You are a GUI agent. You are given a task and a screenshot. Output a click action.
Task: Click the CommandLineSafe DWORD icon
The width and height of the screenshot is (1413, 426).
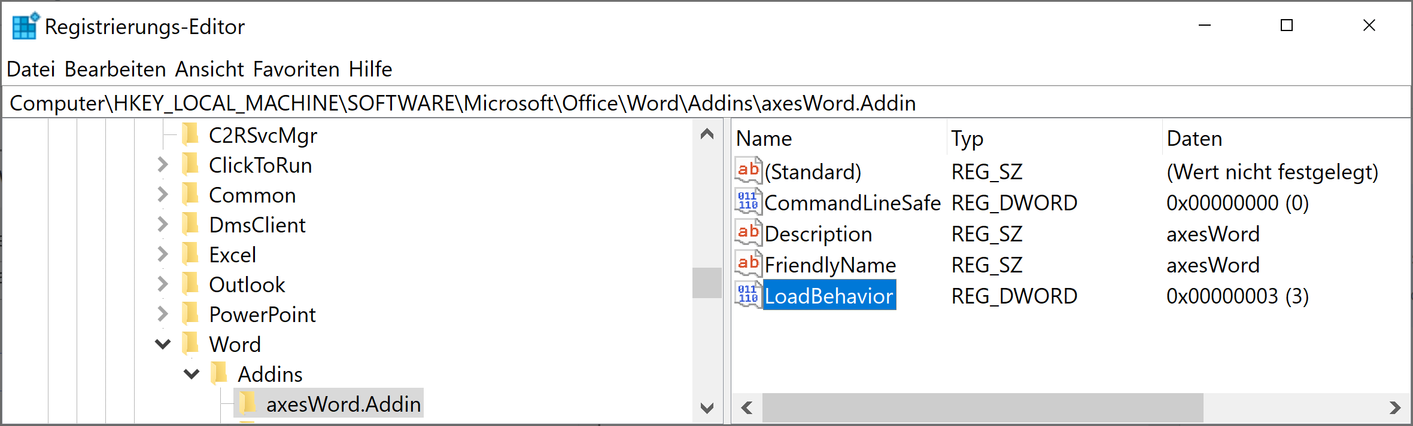coord(748,202)
